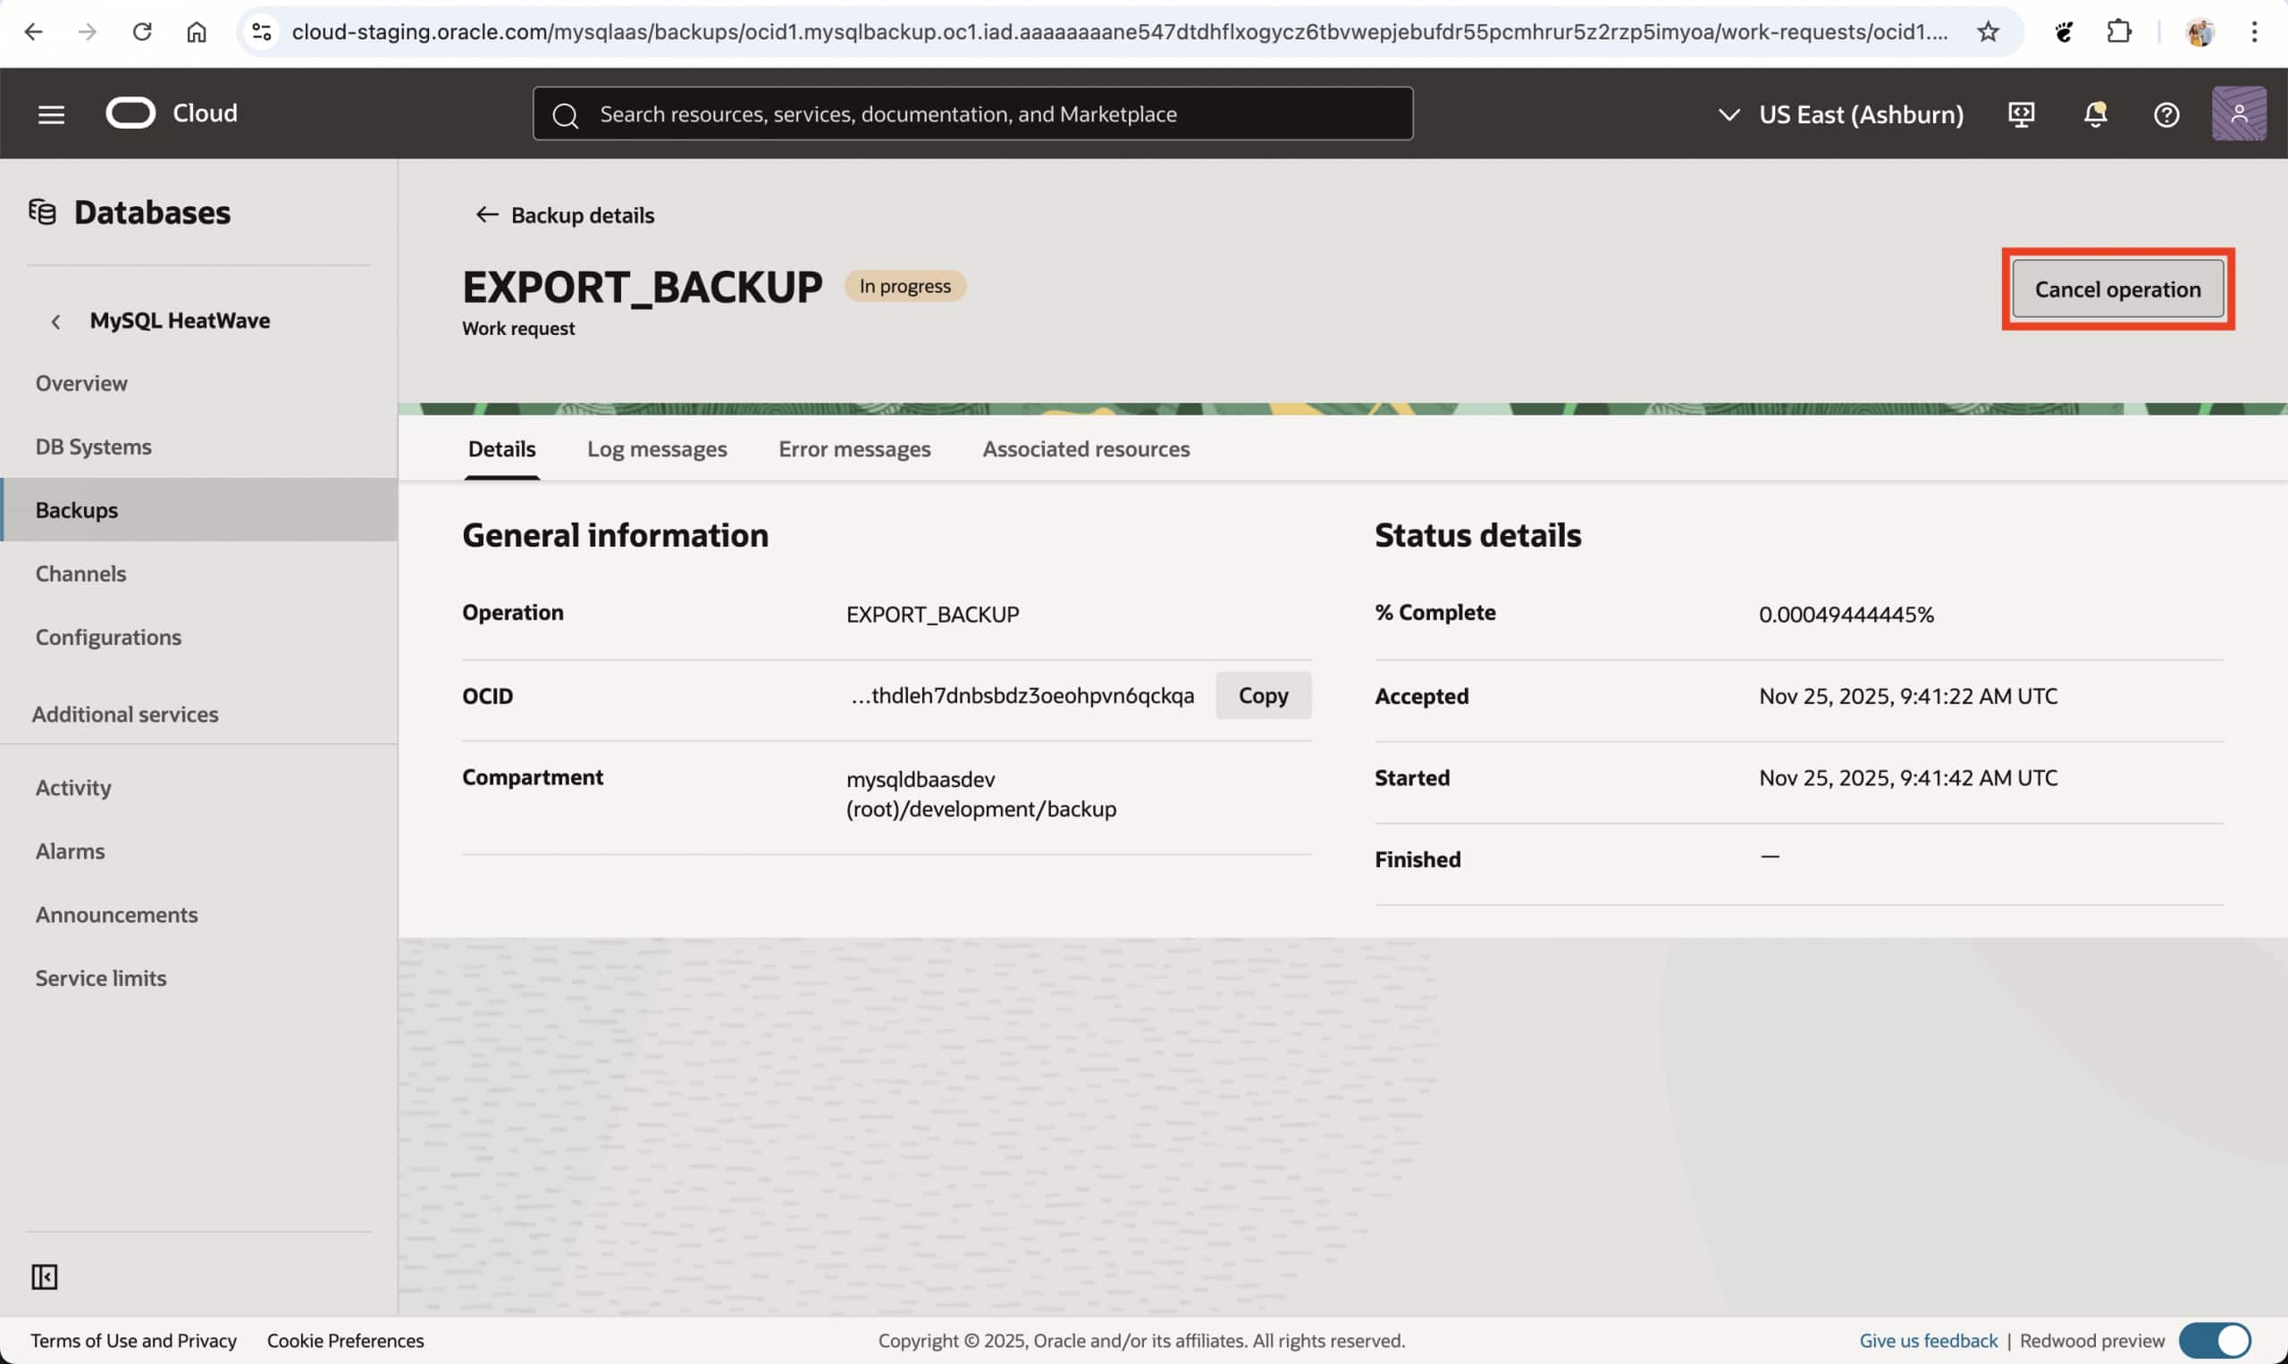Open the Chrome three-dot menu
Screen dimensions: 2288x1364
[2253, 32]
